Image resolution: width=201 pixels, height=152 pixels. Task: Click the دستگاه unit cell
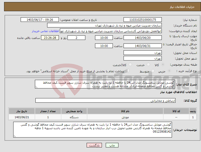pos(74,117)
